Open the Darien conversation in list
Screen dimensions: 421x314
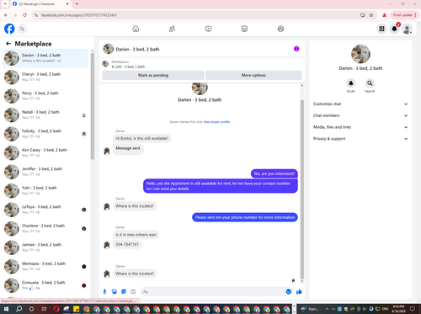[x=45, y=58]
